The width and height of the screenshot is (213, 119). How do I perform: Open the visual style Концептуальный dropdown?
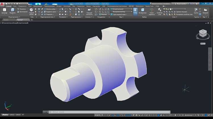click(122, 9)
